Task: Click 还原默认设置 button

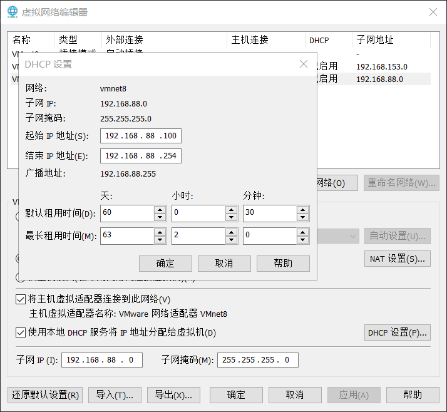Action: [x=45, y=394]
